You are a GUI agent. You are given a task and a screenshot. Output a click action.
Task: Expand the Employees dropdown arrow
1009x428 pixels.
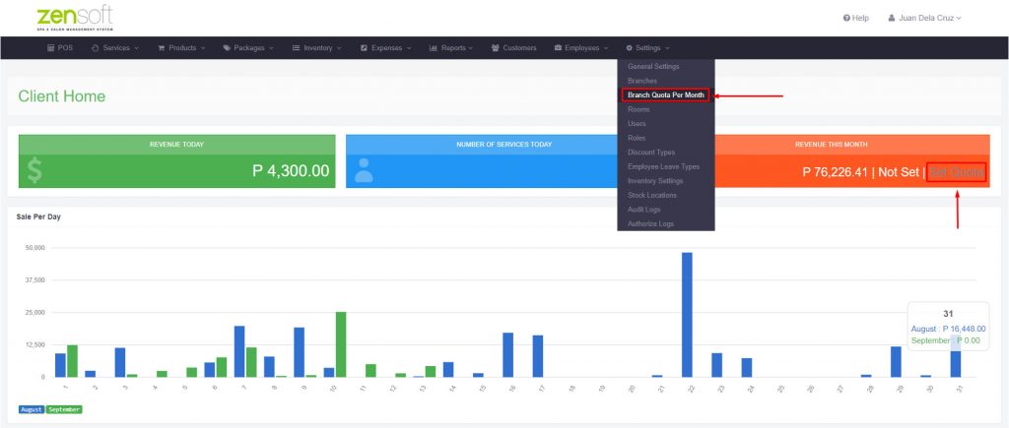pyautogui.click(x=606, y=48)
